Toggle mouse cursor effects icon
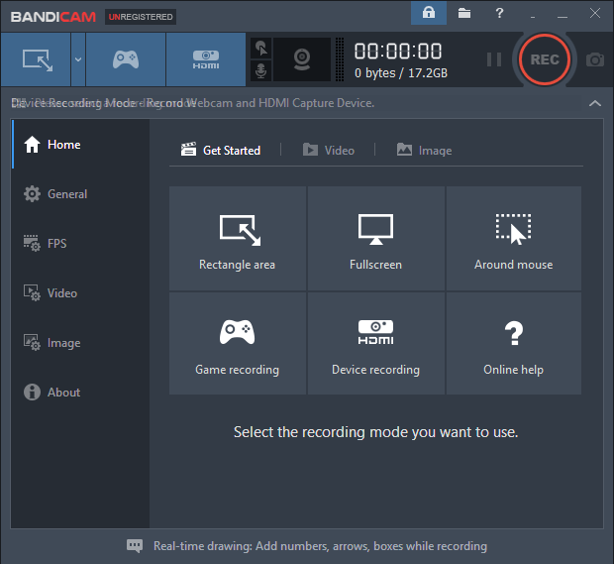Viewport: 614px width, 564px height. click(x=260, y=49)
